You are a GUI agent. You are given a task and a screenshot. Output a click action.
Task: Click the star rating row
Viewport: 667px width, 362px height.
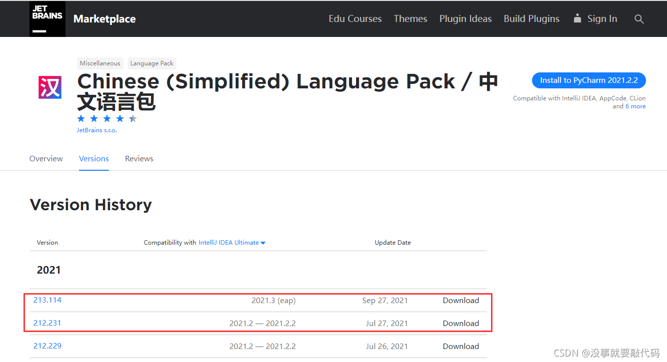[x=107, y=118]
